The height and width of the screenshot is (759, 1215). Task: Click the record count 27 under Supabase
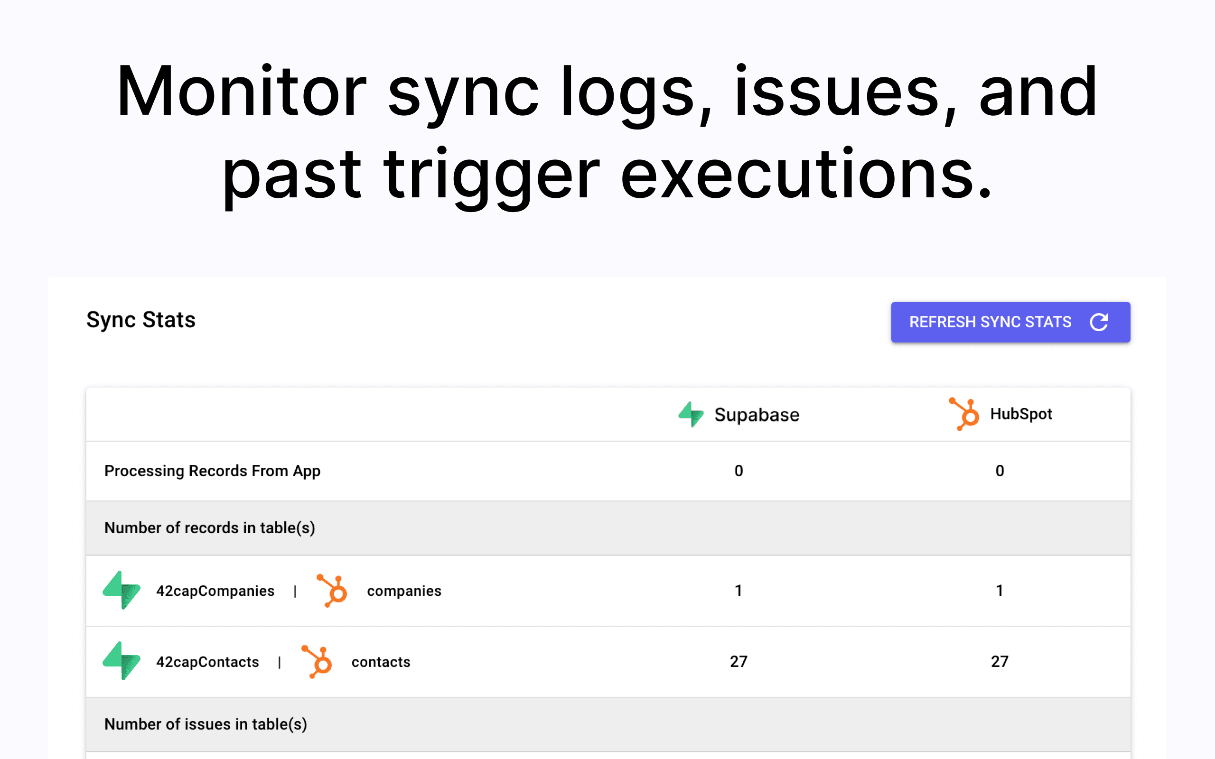[x=738, y=662]
